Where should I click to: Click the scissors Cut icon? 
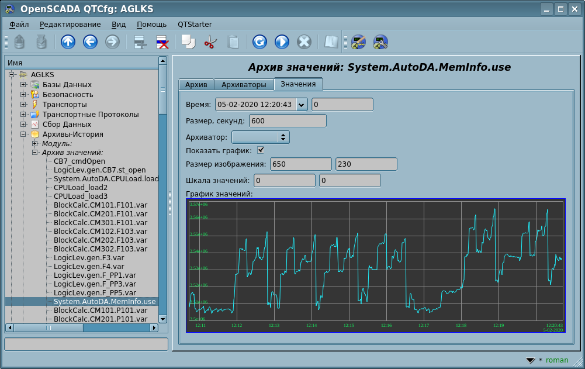click(210, 42)
